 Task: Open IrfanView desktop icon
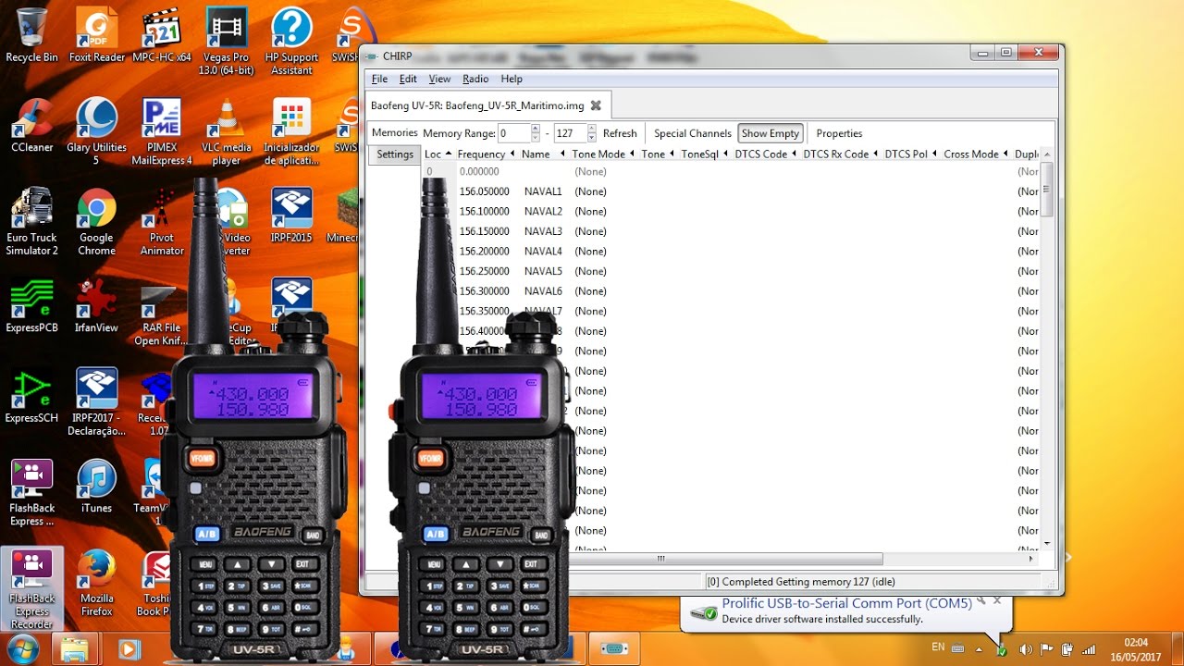point(96,305)
